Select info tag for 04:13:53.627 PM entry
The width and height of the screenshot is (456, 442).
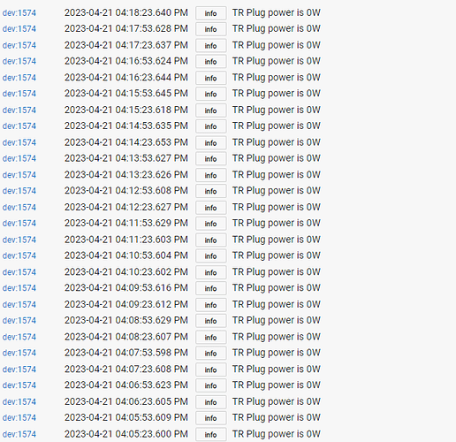(211, 159)
